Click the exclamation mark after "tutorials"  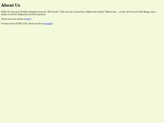[53, 23]
